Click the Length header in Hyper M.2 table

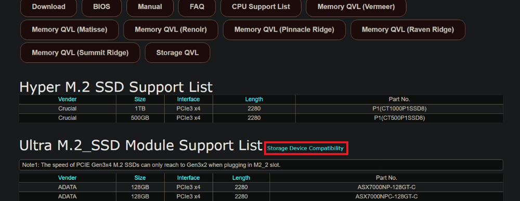point(254,99)
